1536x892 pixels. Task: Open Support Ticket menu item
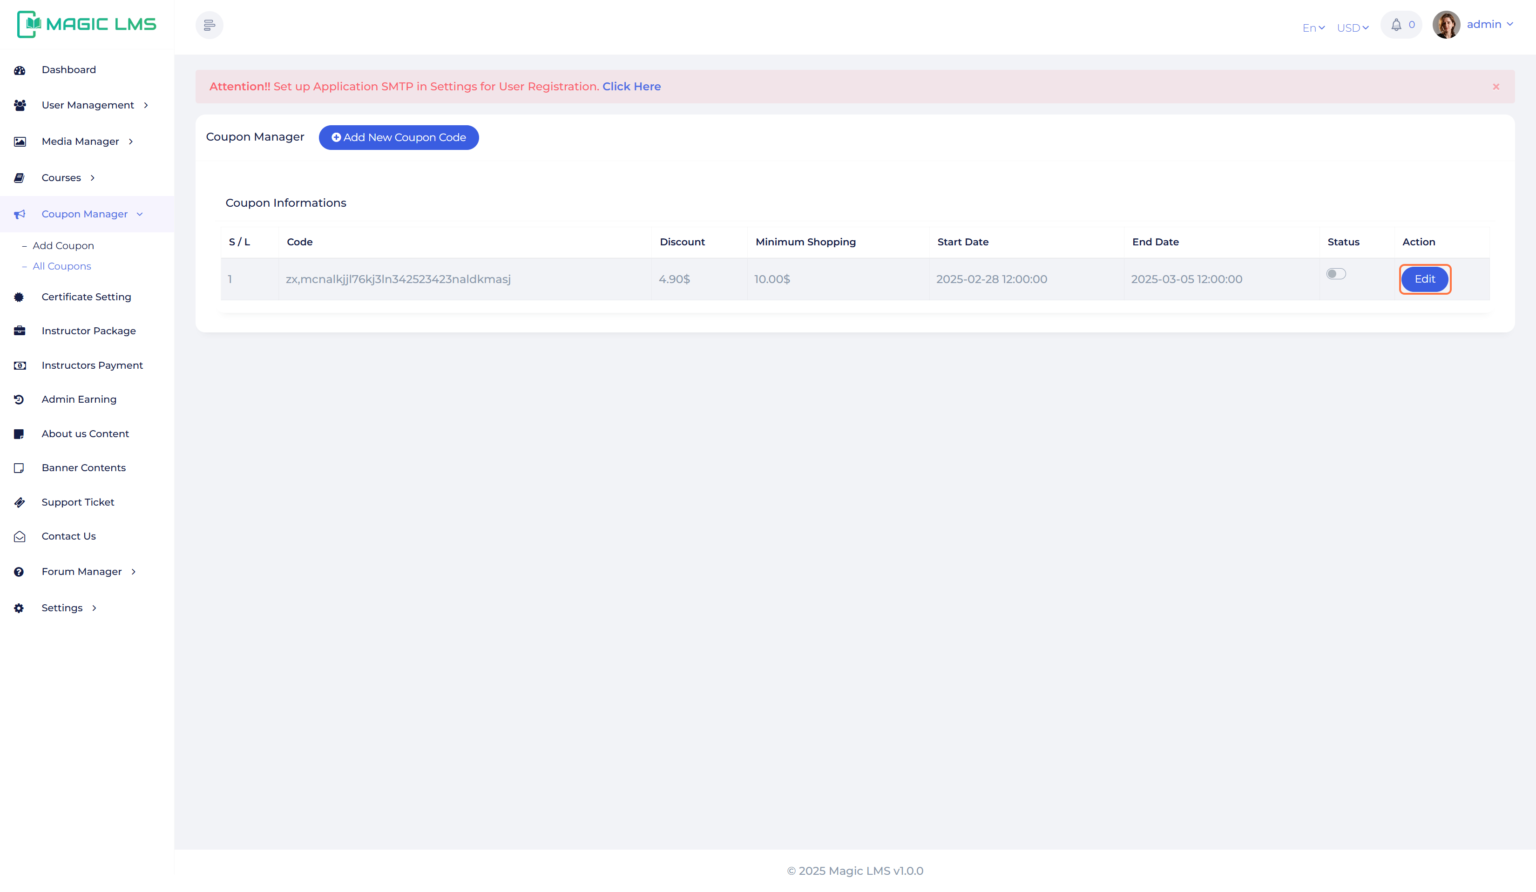tap(78, 502)
